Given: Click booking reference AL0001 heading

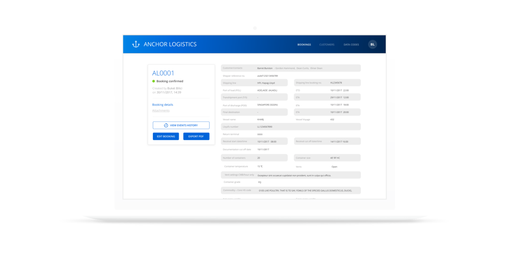Looking at the screenshot, I should [163, 73].
